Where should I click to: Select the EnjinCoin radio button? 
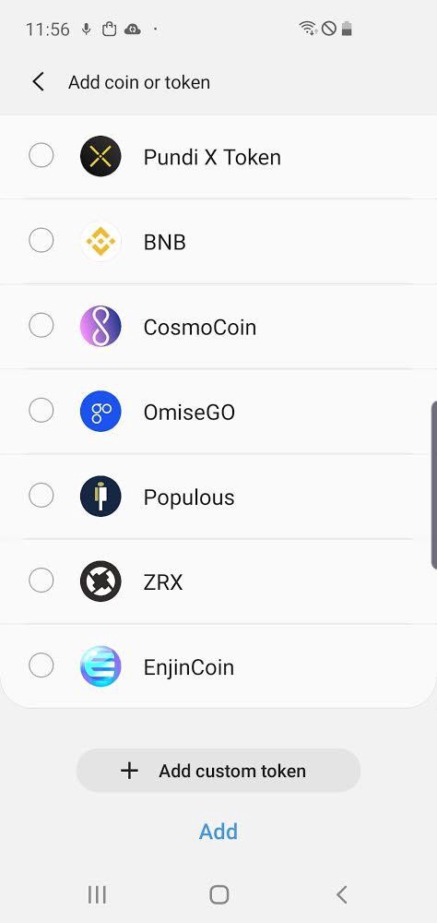tap(41, 665)
